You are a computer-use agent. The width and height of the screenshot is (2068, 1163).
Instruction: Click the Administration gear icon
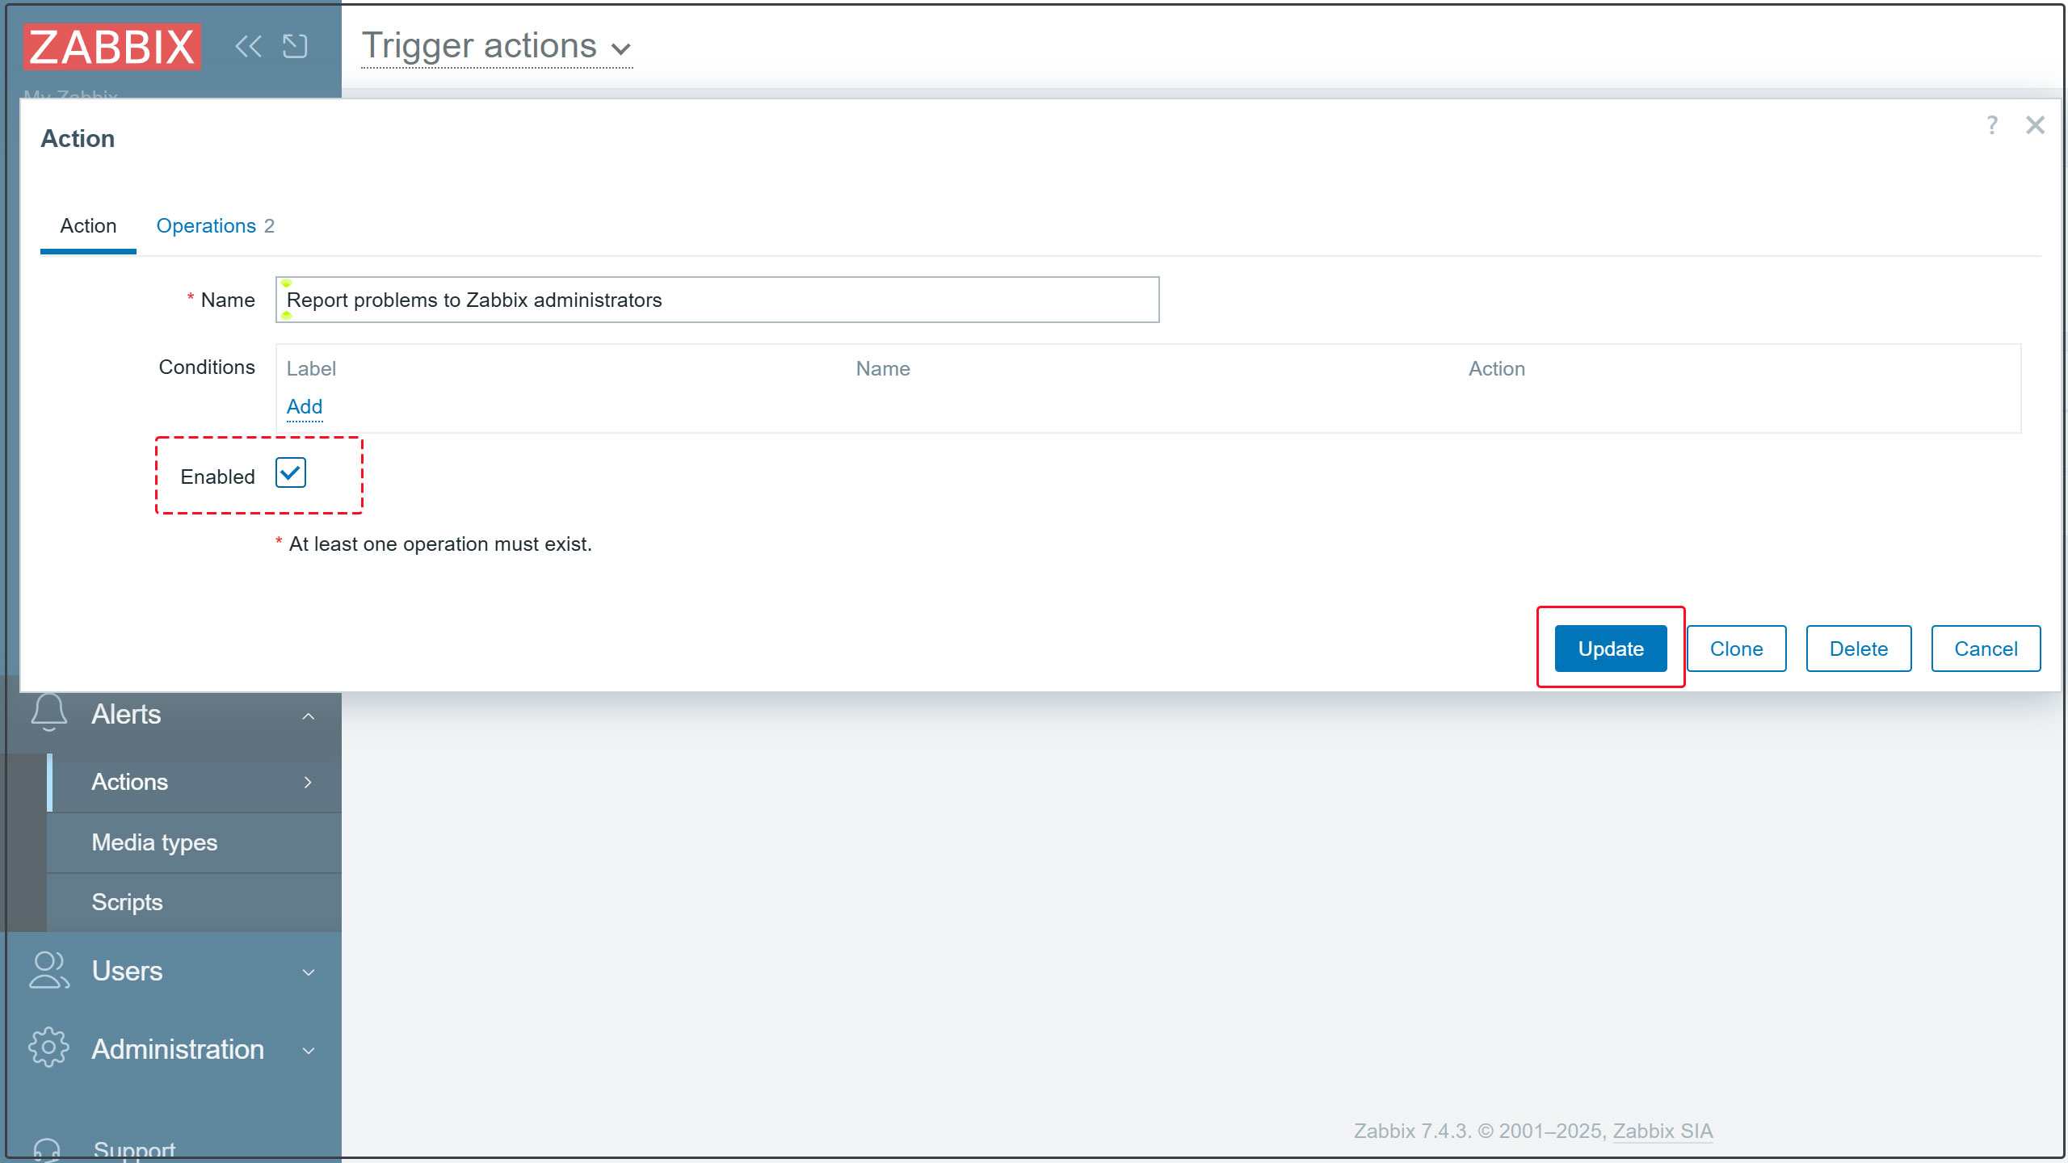tap(48, 1048)
